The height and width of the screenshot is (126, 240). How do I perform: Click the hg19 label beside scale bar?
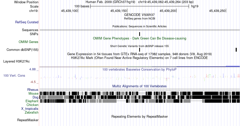click(195, 6)
